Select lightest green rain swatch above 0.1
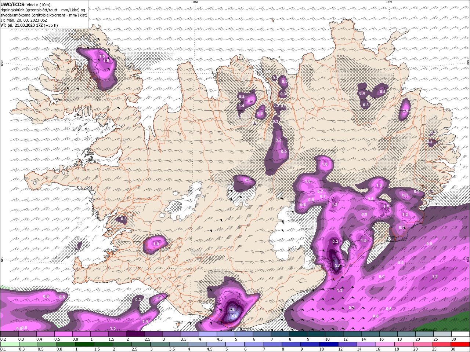The image size is (470, 352). [x=9, y=344]
